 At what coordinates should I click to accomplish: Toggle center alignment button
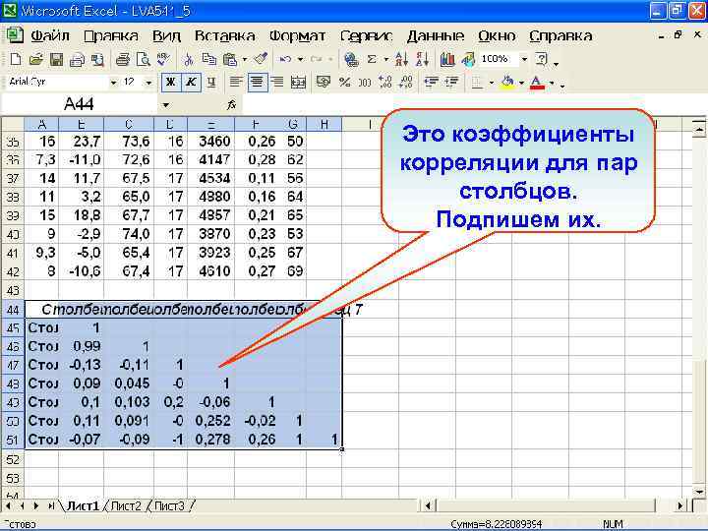[x=257, y=83]
